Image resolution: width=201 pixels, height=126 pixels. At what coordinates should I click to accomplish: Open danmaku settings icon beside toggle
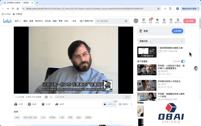(x=51, y=97)
